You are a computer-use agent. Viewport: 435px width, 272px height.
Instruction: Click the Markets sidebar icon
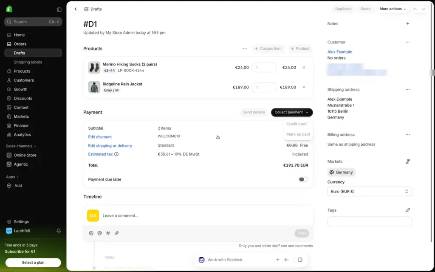pos(9,116)
